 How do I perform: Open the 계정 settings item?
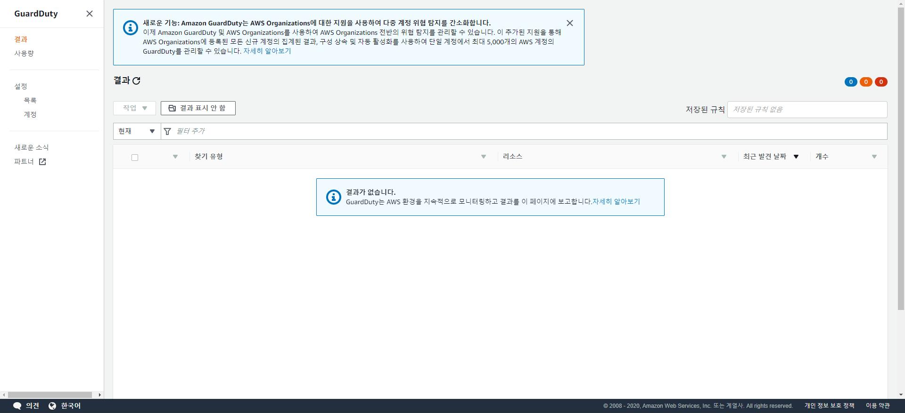(x=30, y=115)
